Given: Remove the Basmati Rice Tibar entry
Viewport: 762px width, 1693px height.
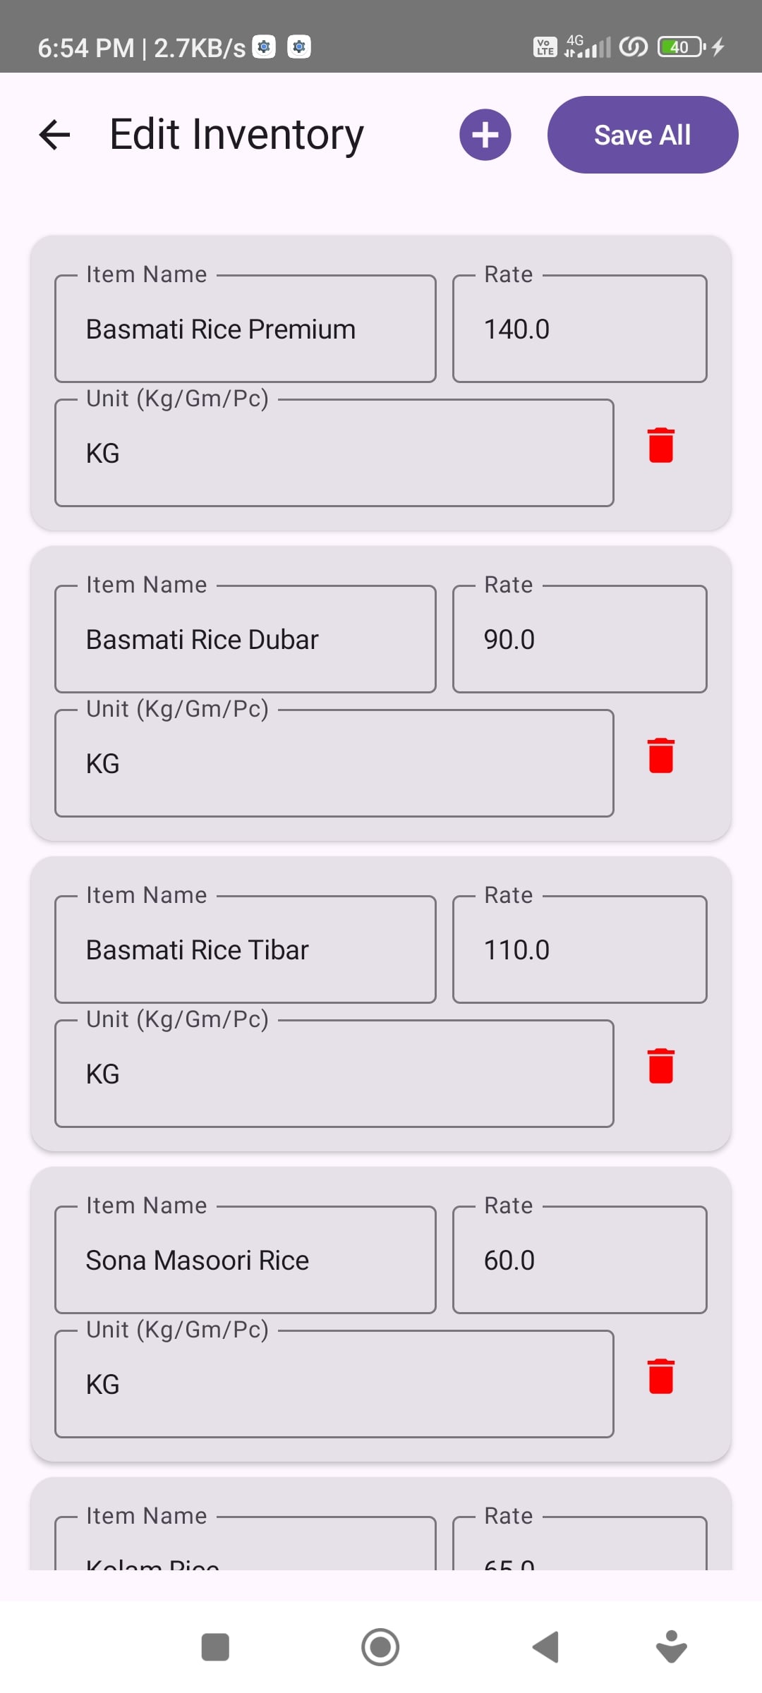Looking at the screenshot, I should (x=661, y=1066).
